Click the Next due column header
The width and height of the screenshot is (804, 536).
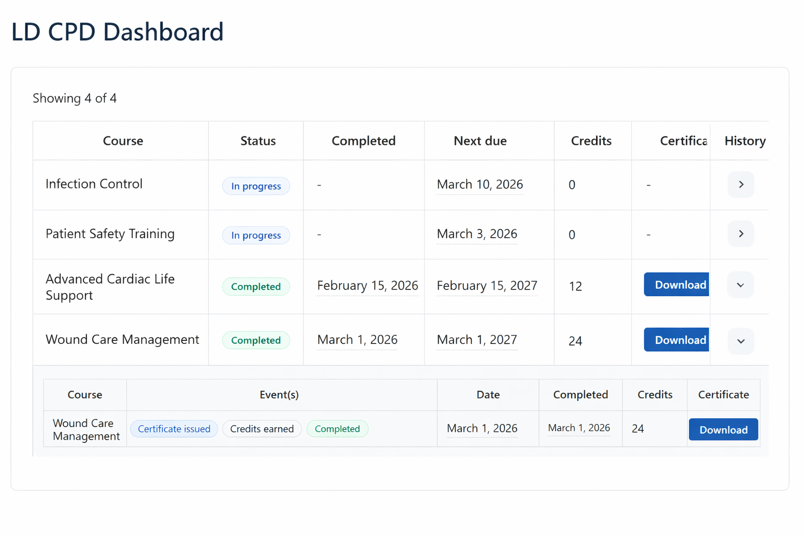[x=480, y=141]
